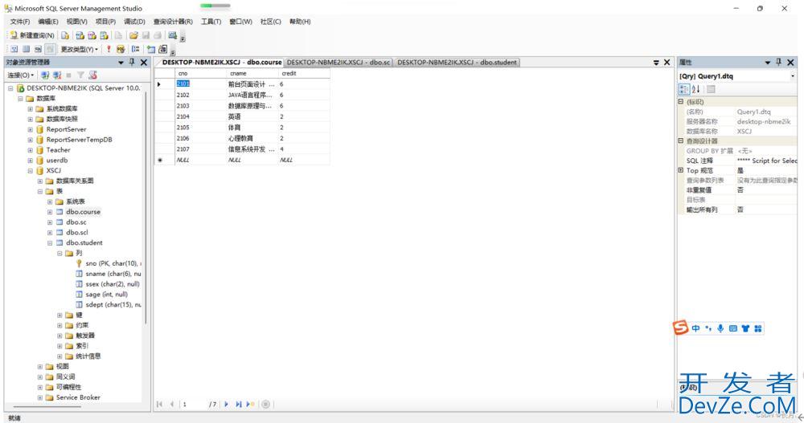Select dbo.scl in the tree
Screen dimensions: 804x423
(77, 233)
